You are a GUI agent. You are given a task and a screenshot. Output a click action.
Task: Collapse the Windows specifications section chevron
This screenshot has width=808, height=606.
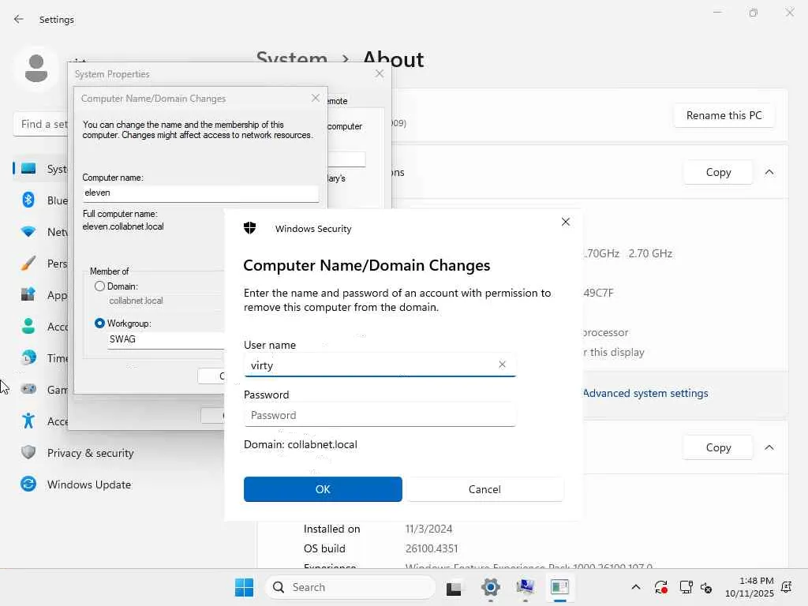tap(769, 447)
